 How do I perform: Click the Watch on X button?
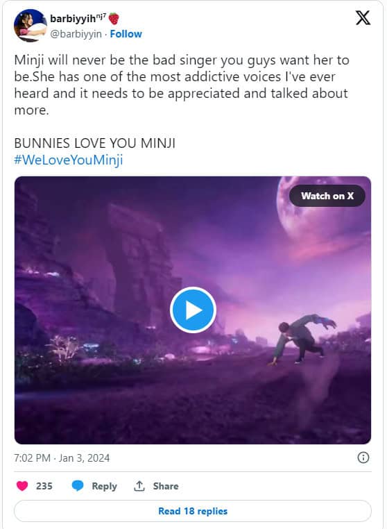point(327,196)
